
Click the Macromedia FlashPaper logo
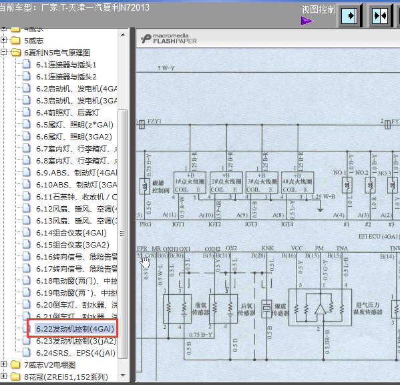pos(169,39)
